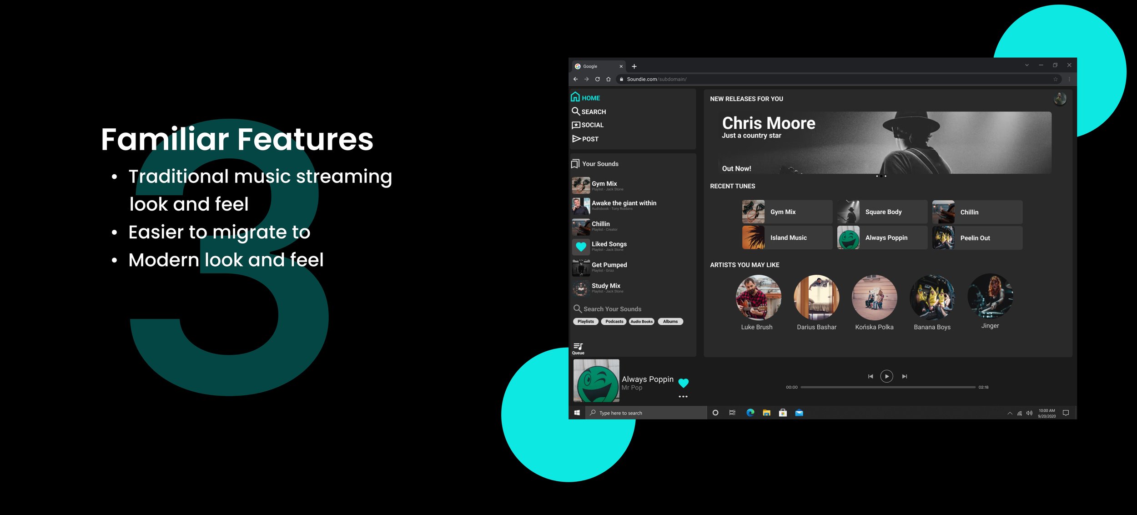
Task: Click the Home icon in sidebar
Action: 575,97
